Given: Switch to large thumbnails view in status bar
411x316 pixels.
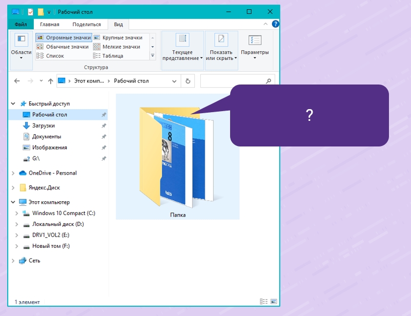Looking at the screenshot, I should coord(274,302).
